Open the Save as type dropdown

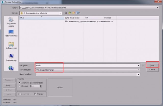(x=138, y=70)
